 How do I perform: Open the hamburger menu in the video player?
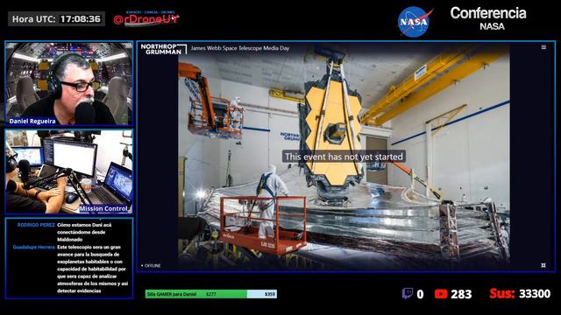coord(543,47)
